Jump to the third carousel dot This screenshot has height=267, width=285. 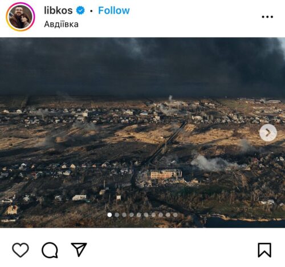click(x=124, y=215)
